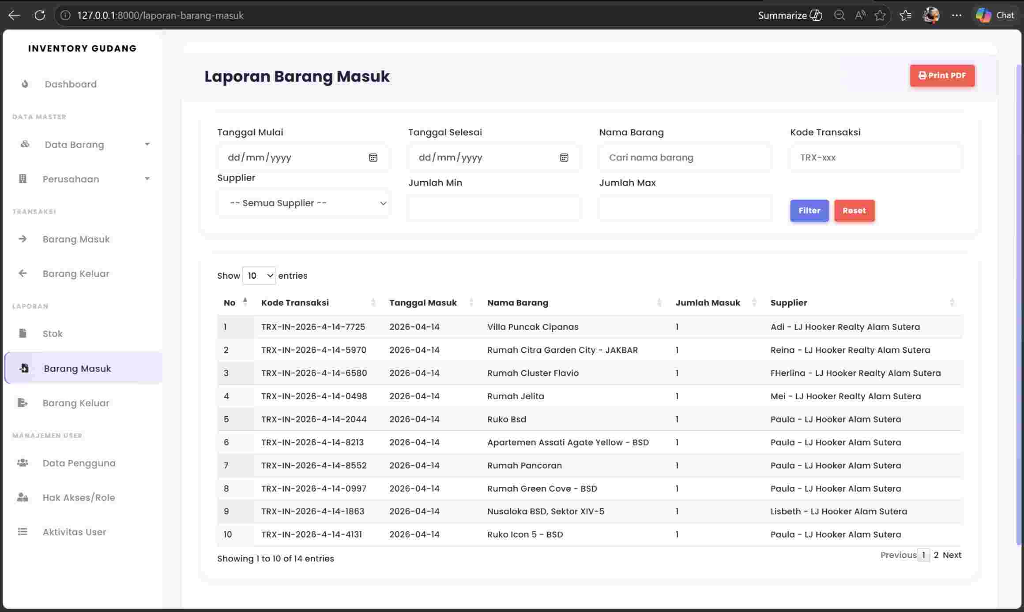Click the Nama Barang search field

pos(685,157)
